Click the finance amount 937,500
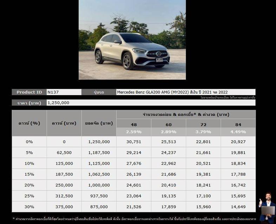Screen dimensions: 276x224 [99, 196]
